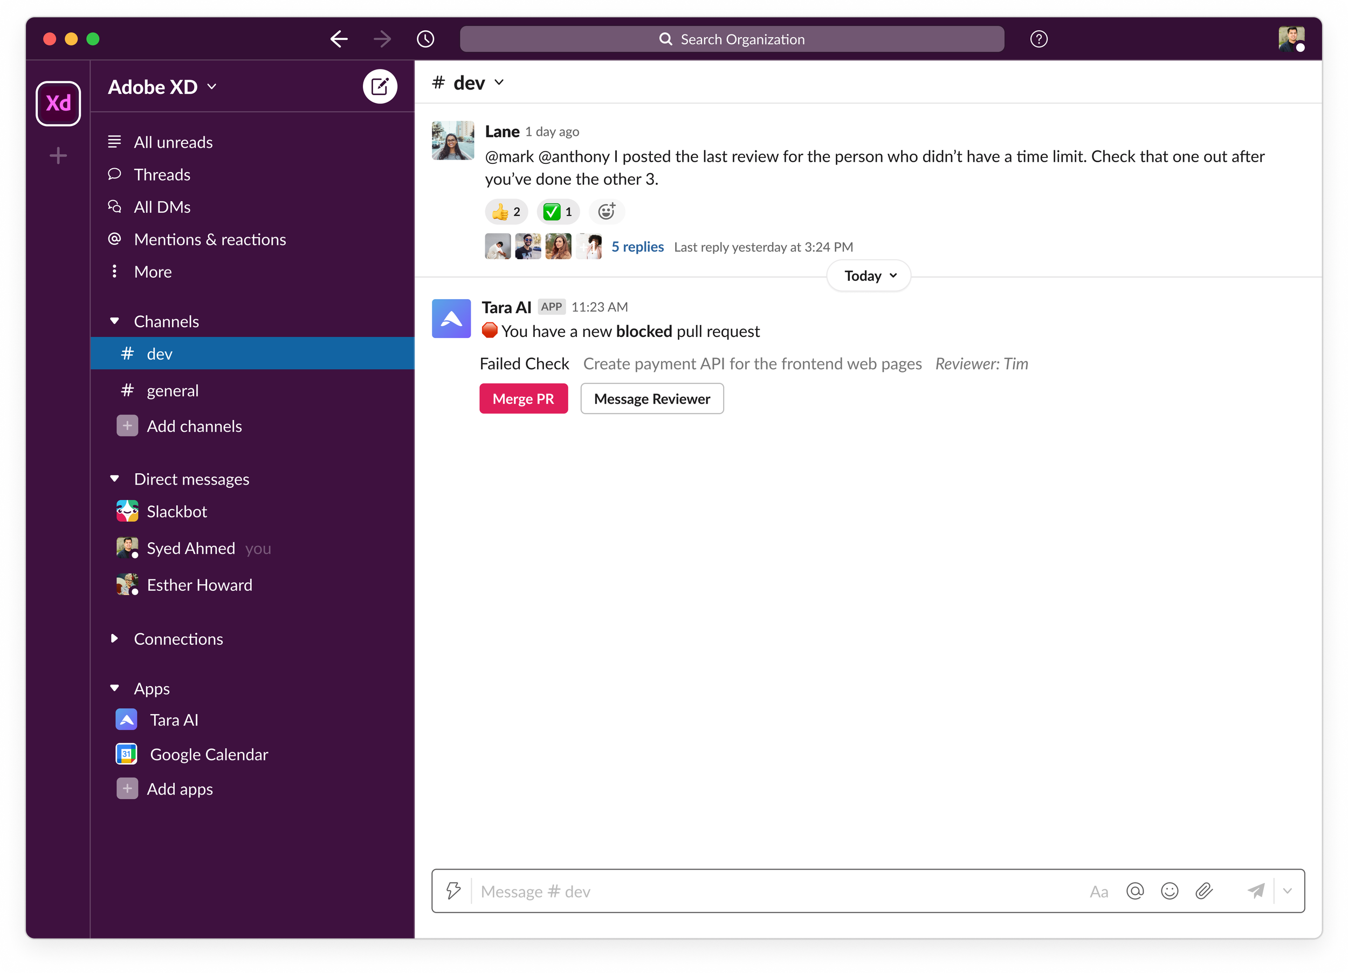Open the shortcuts lightning bolt in message box

coord(453,891)
